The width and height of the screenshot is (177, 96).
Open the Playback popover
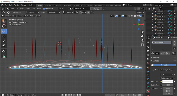click(11, 95)
